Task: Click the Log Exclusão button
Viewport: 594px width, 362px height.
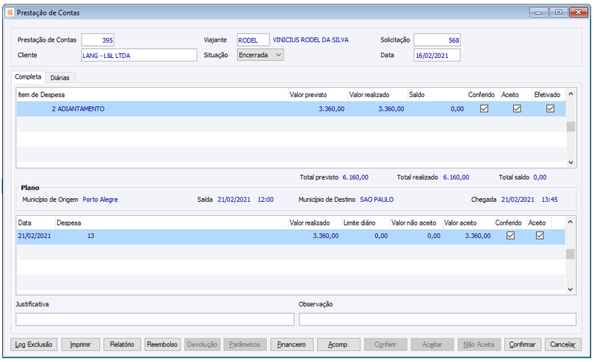Action: [x=33, y=345]
